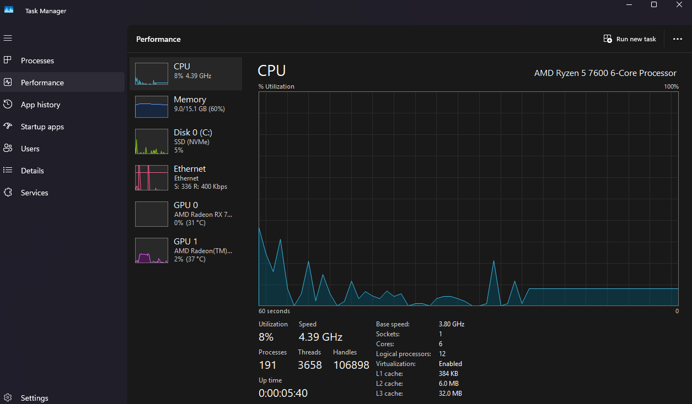692x404 pixels.
Task: Maximize the Task Manager window
Action: [654, 4]
